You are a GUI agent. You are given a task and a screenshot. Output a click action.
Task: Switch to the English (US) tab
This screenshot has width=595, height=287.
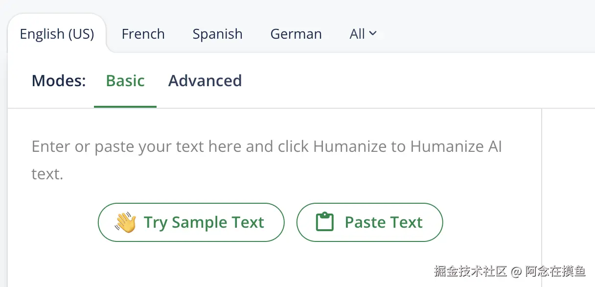[57, 34]
